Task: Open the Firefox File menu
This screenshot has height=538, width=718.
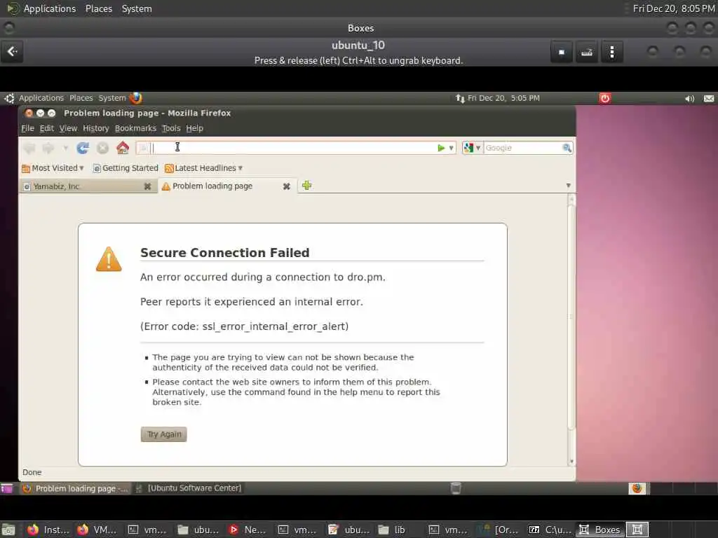Action: (x=27, y=128)
